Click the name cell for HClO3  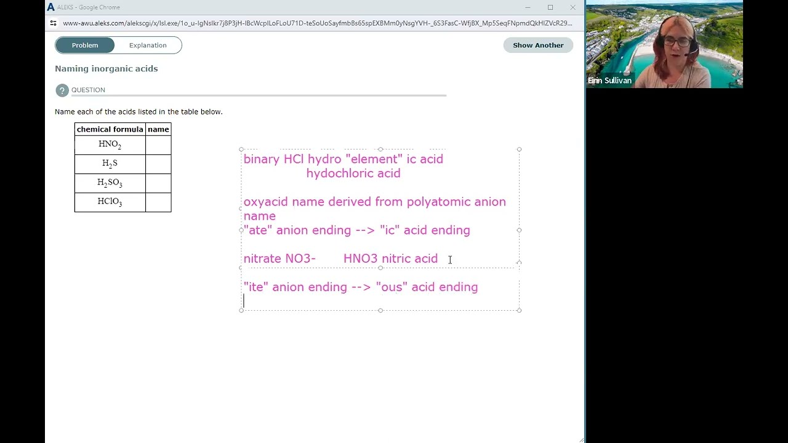point(158,202)
